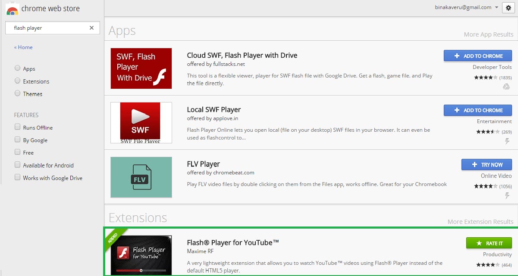This screenshot has width=518, height=276.
Task: Select the Extensions radio button
Action: pyautogui.click(x=18, y=81)
